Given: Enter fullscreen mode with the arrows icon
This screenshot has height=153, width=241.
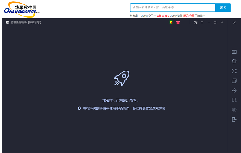Looking at the screenshot, I should tap(234, 71).
